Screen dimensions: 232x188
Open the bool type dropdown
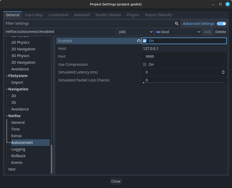199,32
